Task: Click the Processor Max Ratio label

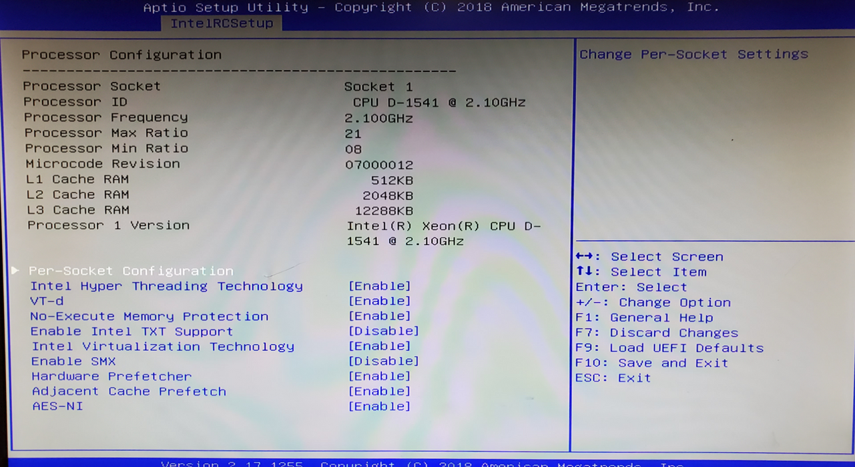Action: (106, 133)
